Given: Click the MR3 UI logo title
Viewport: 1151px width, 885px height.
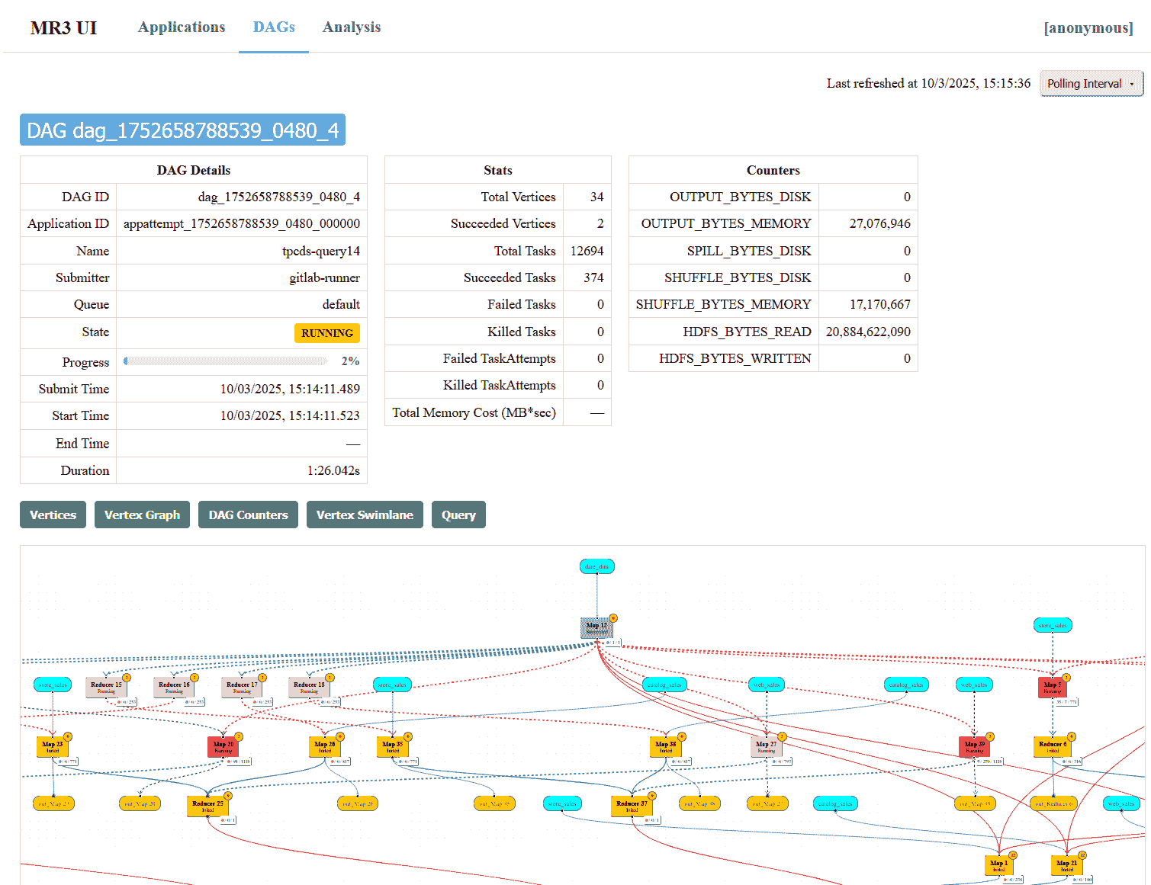Looking at the screenshot, I should pos(63,28).
